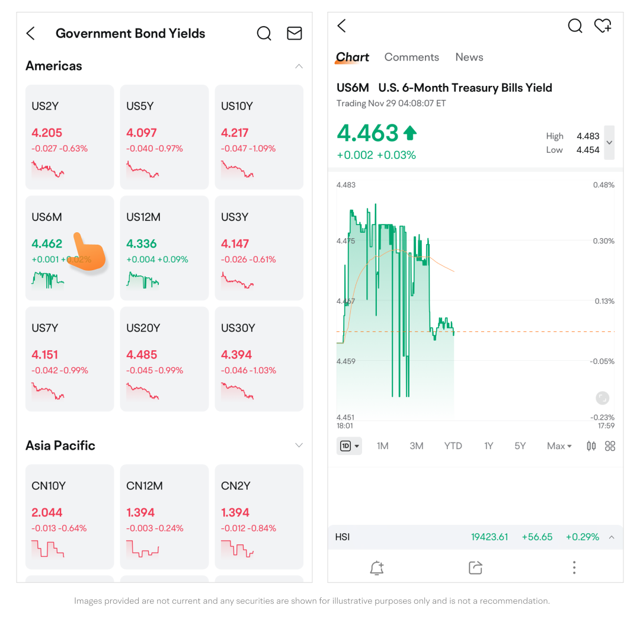The width and height of the screenshot is (640, 625).
Task: Expand the High/Low details dropdown
Action: click(x=609, y=143)
